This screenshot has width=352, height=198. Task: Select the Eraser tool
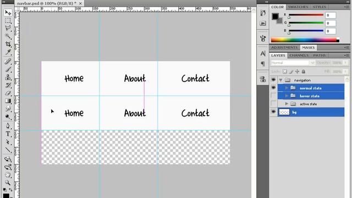[8, 93]
